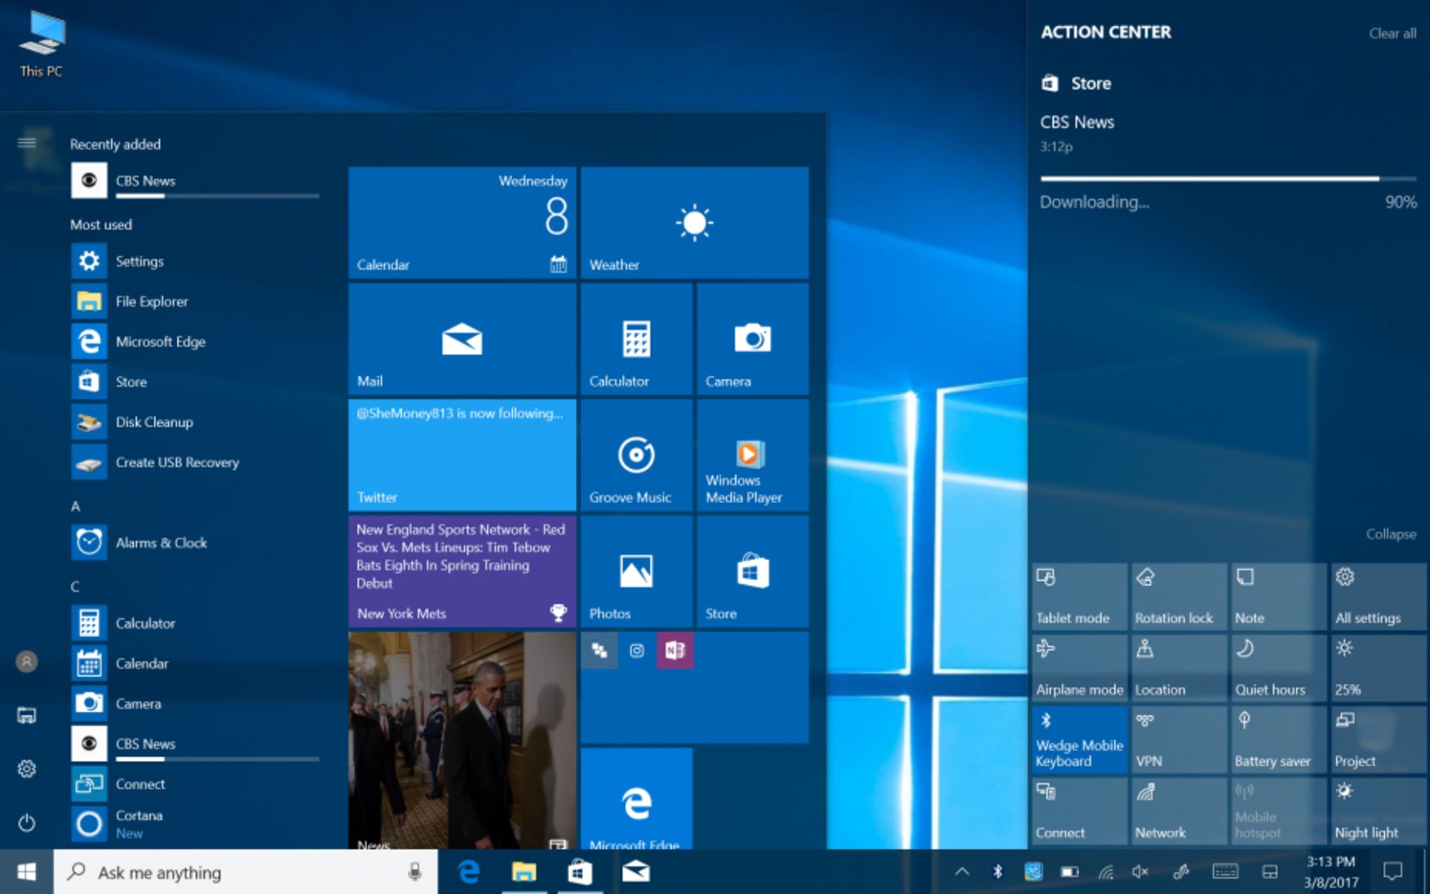The width and height of the screenshot is (1430, 894).
Task: Turn on Night light
Action: (x=1378, y=811)
